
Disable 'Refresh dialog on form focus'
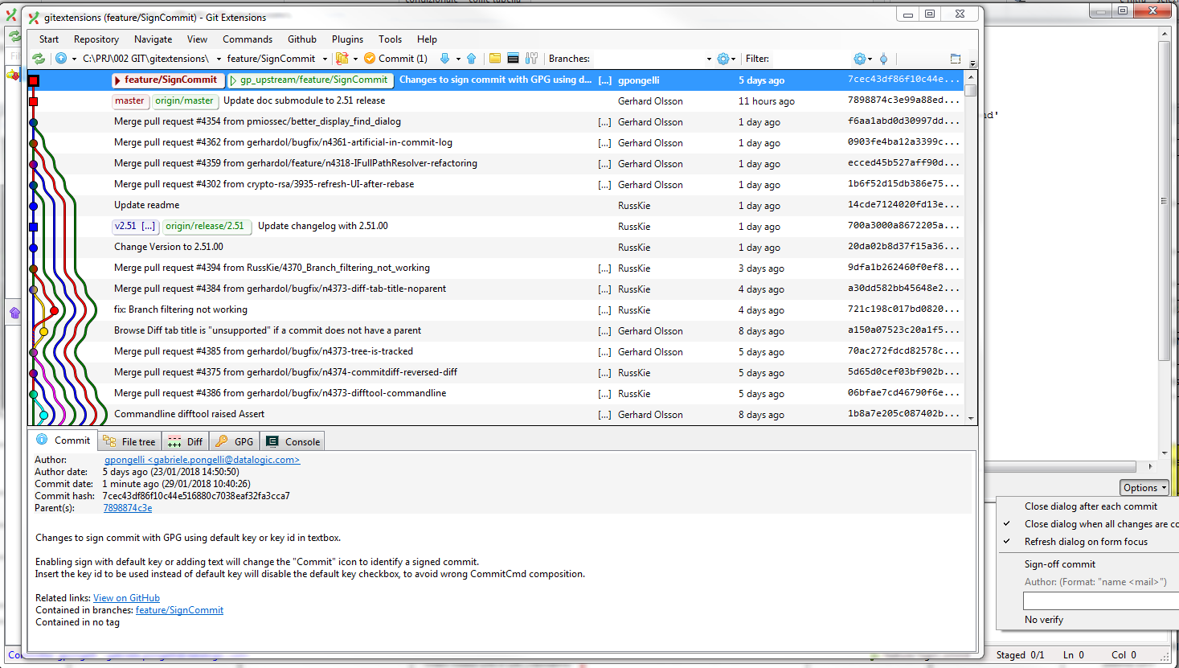(x=1085, y=541)
